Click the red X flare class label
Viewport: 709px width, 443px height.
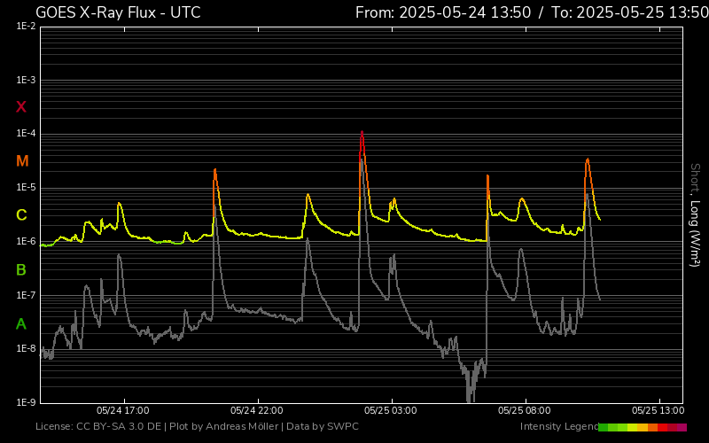(21, 107)
